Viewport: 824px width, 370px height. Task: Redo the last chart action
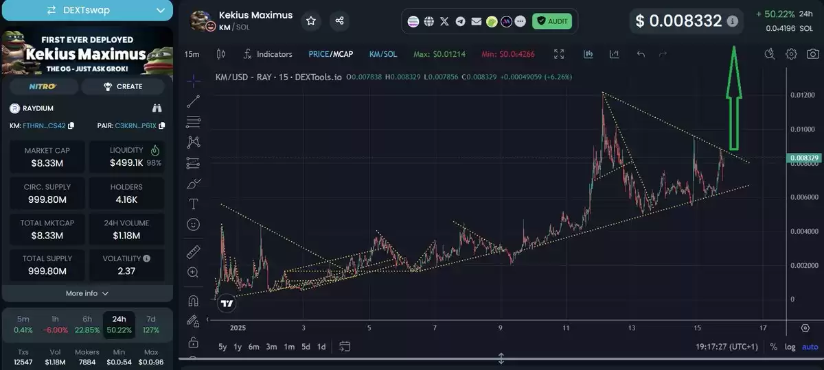click(x=663, y=54)
